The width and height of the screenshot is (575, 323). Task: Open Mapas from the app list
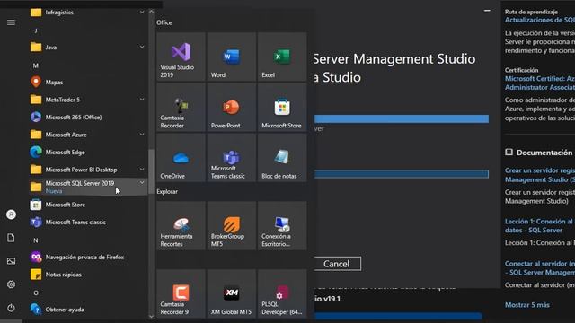[x=88, y=82]
